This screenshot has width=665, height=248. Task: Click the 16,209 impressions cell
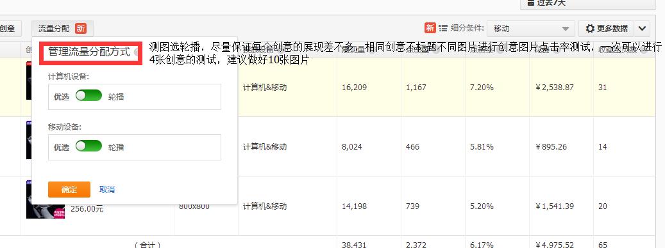point(354,88)
